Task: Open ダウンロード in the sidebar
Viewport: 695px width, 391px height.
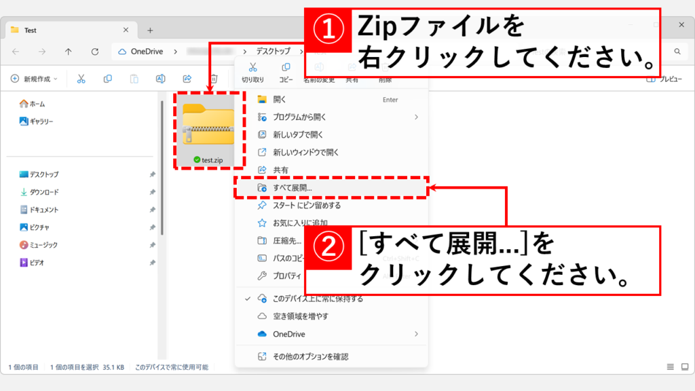Action: pos(39,192)
